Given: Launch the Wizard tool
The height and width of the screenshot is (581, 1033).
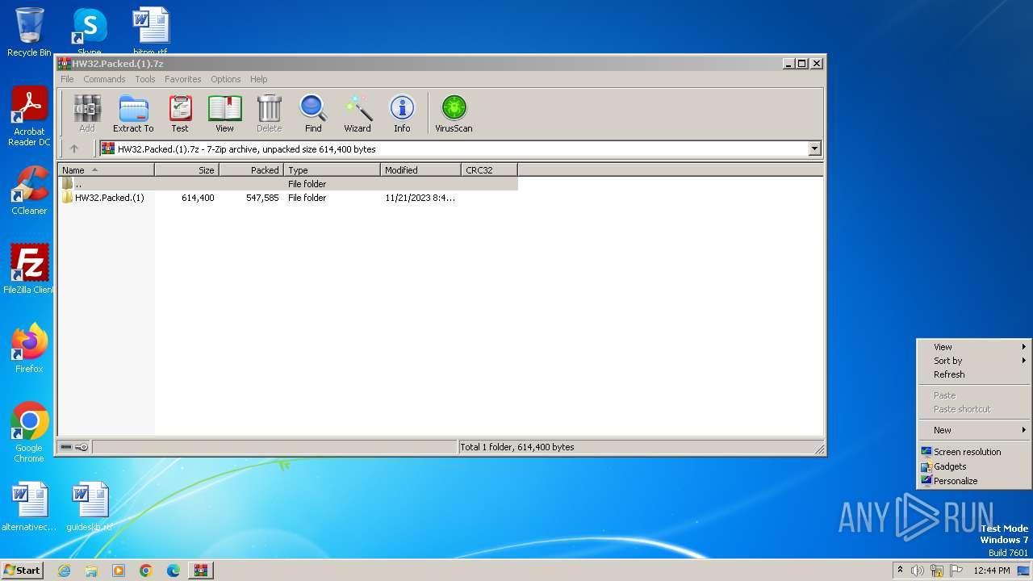Looking at the screenshot, I should click(358, 113).
